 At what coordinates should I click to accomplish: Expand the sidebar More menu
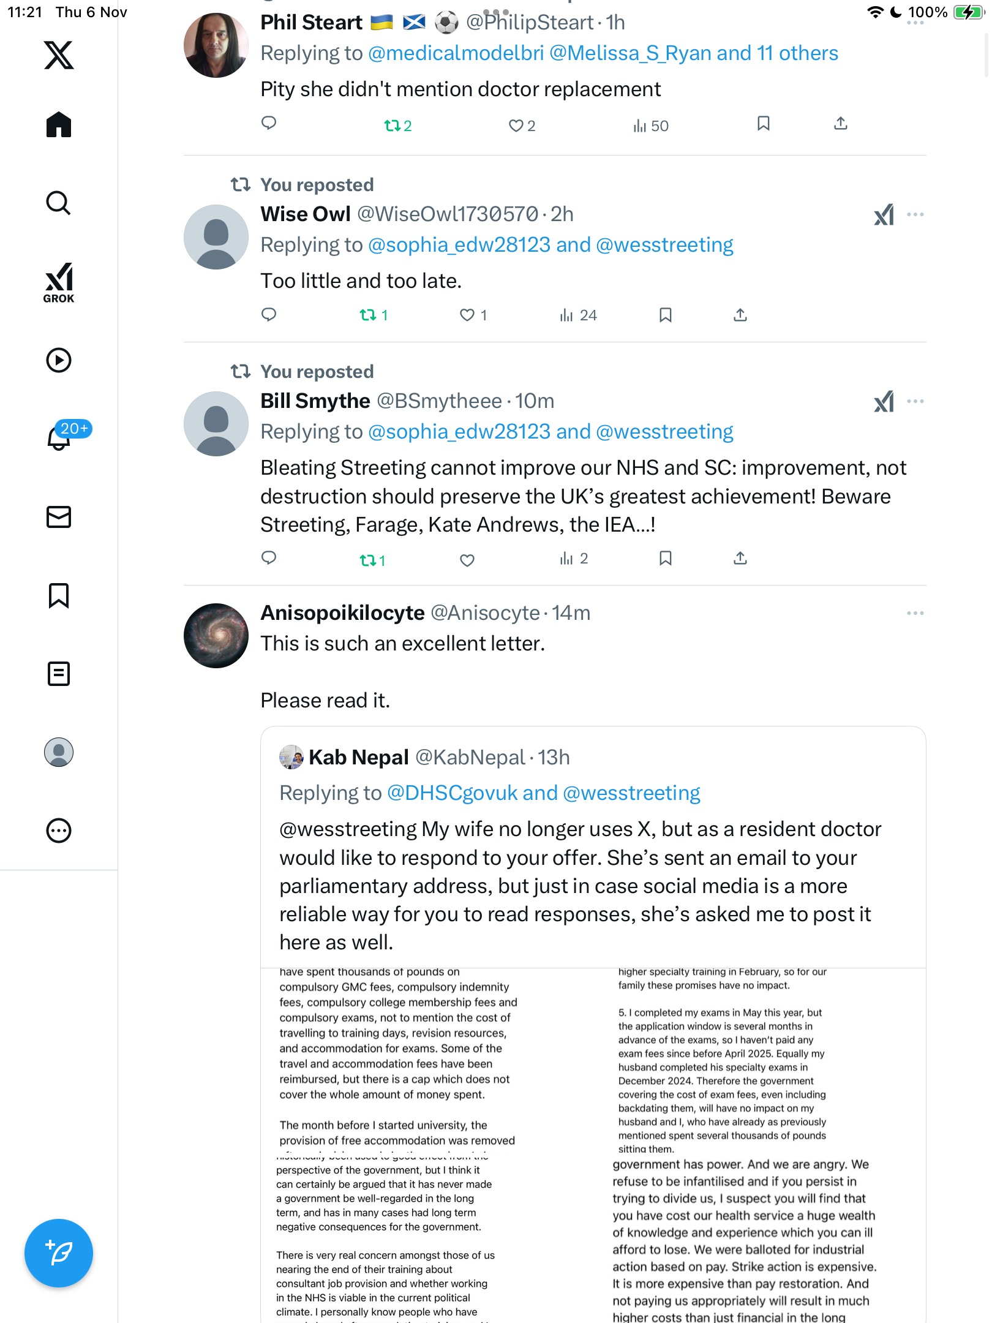[x=59, y=831]
